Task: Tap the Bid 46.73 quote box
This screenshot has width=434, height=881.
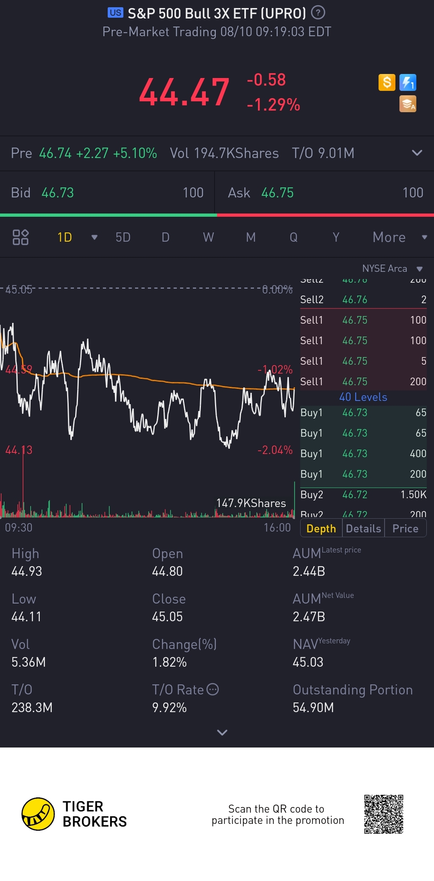Action: click(x=107, y=193)
